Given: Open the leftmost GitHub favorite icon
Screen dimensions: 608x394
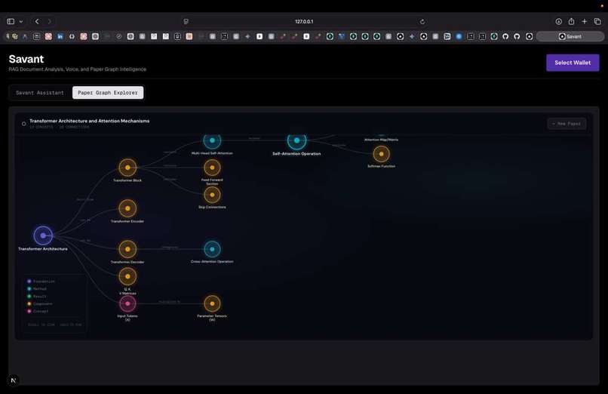Looking at the screenshot, I should pos(505,36).
